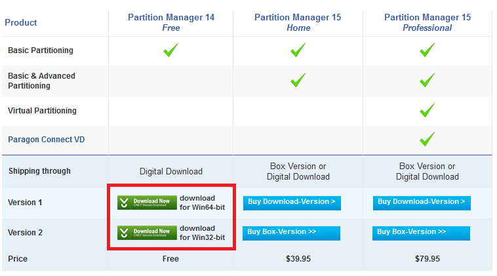This screenshot has height=276, width=497.
Task: Click the Version 2 row label
Action: pyautogui.click(x=25, y=233)
